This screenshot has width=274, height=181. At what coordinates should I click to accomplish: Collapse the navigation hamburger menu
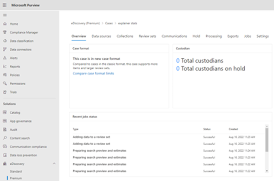coord(5,15)
